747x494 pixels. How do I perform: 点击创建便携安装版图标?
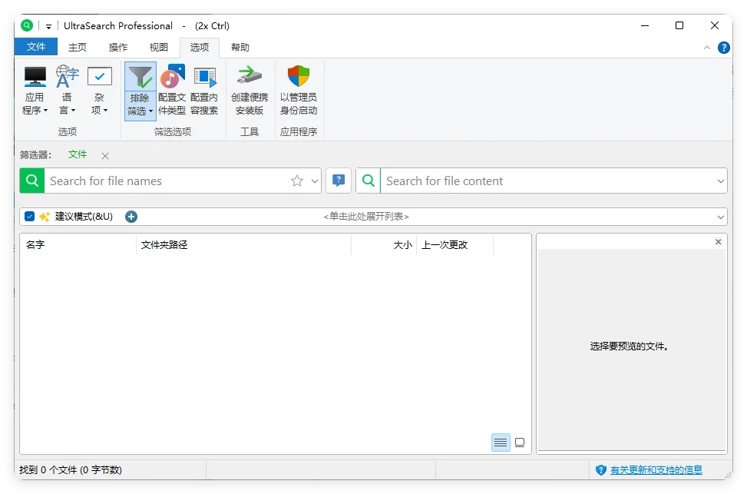[248, 88]
